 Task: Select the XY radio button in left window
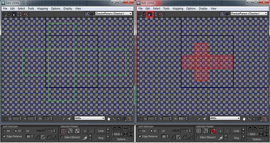pyautogui.click(x=16, y=131)
